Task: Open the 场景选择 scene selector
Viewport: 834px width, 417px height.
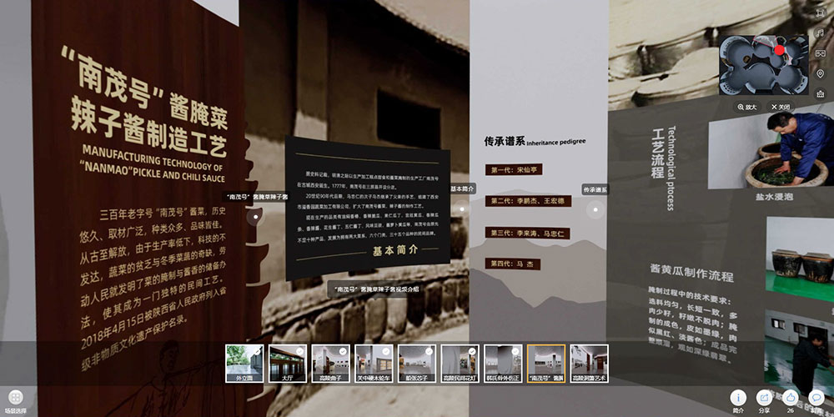Action: [15, 399]
